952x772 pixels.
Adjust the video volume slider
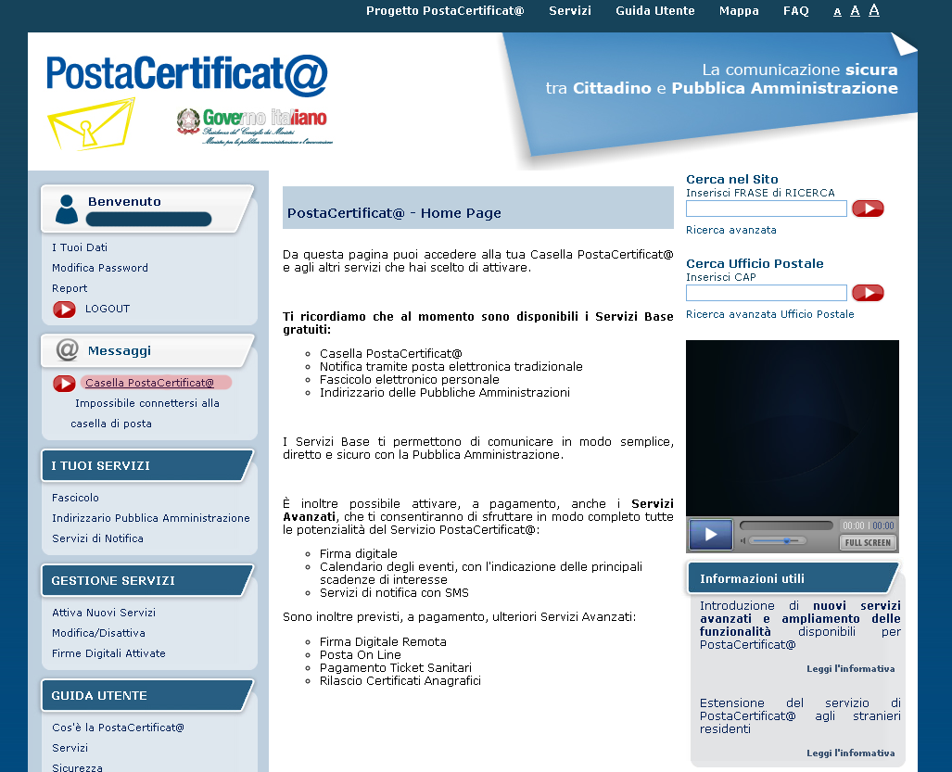click(778, 540)
